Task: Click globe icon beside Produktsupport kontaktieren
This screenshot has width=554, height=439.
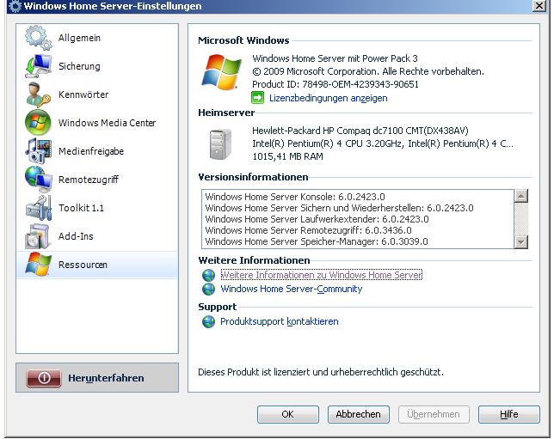Action: click(208, 321)
